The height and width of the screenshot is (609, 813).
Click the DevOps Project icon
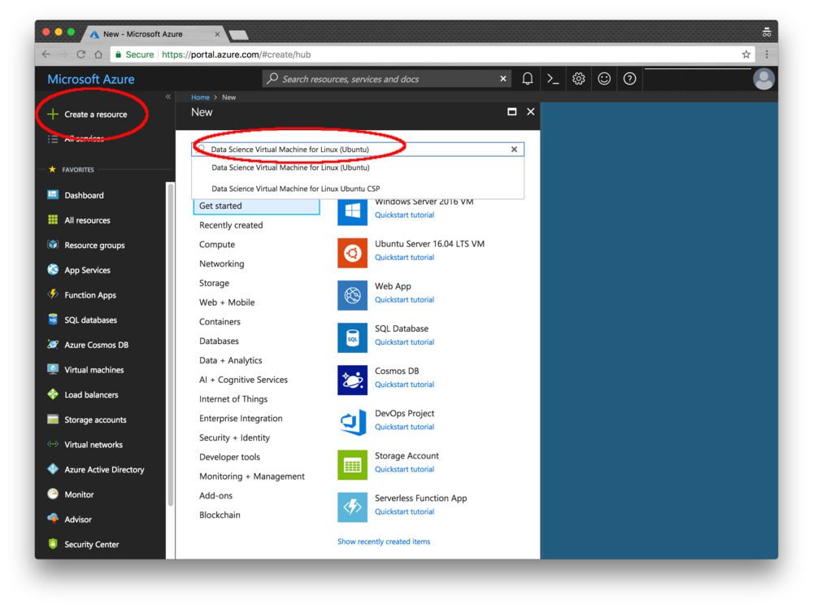(x=352, y=423)
